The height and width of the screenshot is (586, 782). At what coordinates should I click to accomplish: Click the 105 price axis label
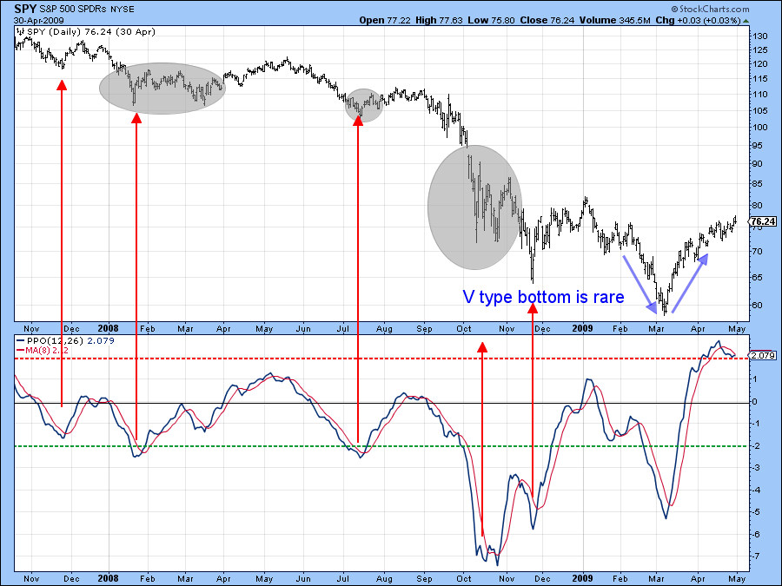(760, 110)
